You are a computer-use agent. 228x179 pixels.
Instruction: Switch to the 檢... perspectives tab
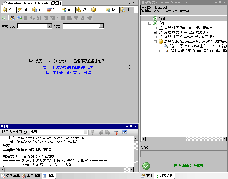(97, 10)
